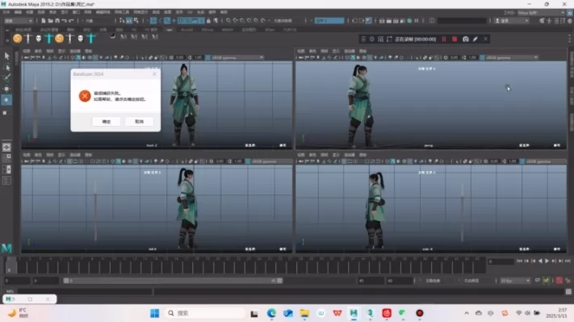Image resolution: width=574 pixels, height=322 pixels.
Task: Click the second orange swirl shelf icon
Action: [59, 38]
